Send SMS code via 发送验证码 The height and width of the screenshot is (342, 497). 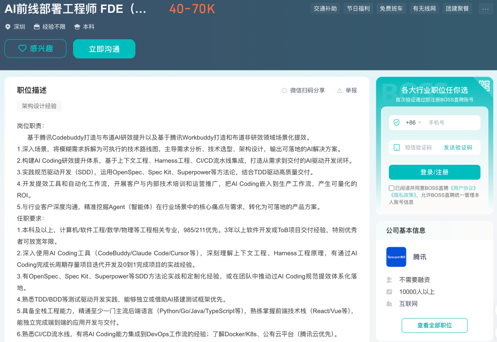458,148
